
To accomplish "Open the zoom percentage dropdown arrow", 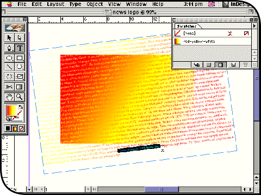I will tap(29, 190).
